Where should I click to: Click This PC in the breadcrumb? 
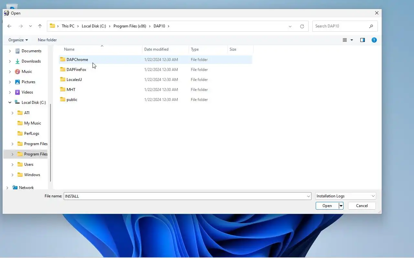point(68,26)
